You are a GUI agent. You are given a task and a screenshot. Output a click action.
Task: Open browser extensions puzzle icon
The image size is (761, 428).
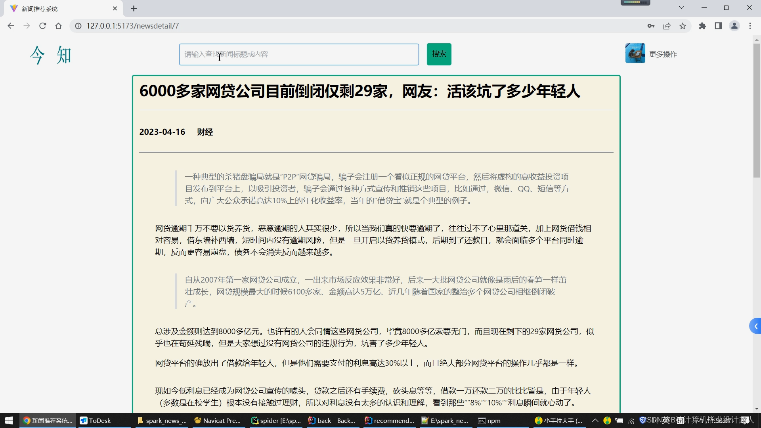click(702, 26)
